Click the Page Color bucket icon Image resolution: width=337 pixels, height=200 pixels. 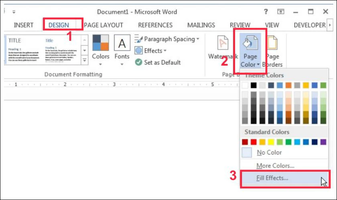tap(250, 43)
